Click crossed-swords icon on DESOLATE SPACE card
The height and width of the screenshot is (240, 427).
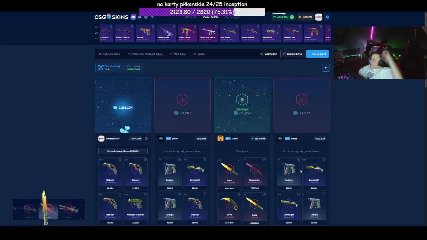pos(216,26)
